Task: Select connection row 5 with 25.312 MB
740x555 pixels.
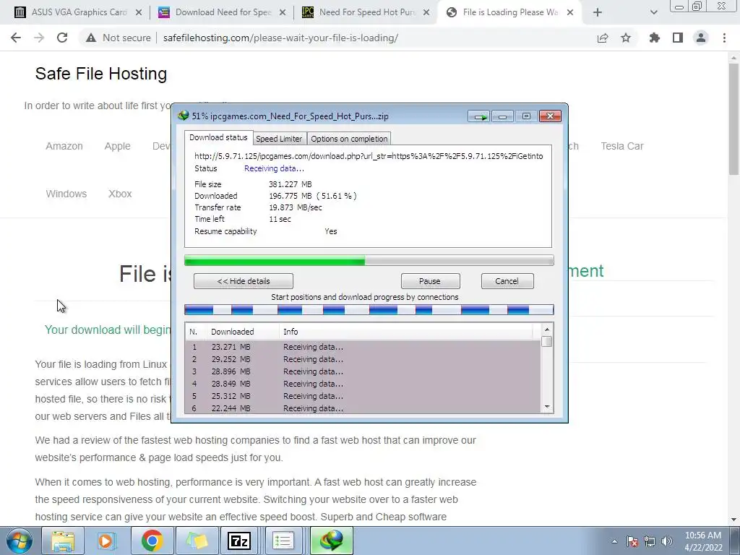Action: click(x=363, y=396)
